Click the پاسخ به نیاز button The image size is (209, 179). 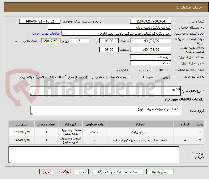point(160,172)
